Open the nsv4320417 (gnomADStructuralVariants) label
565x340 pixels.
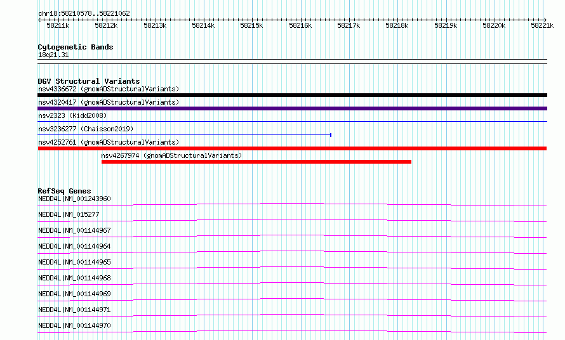[109, 102]
